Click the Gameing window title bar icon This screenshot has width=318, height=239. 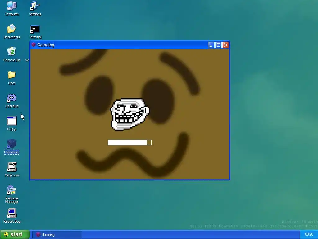(x=34, y=45)
